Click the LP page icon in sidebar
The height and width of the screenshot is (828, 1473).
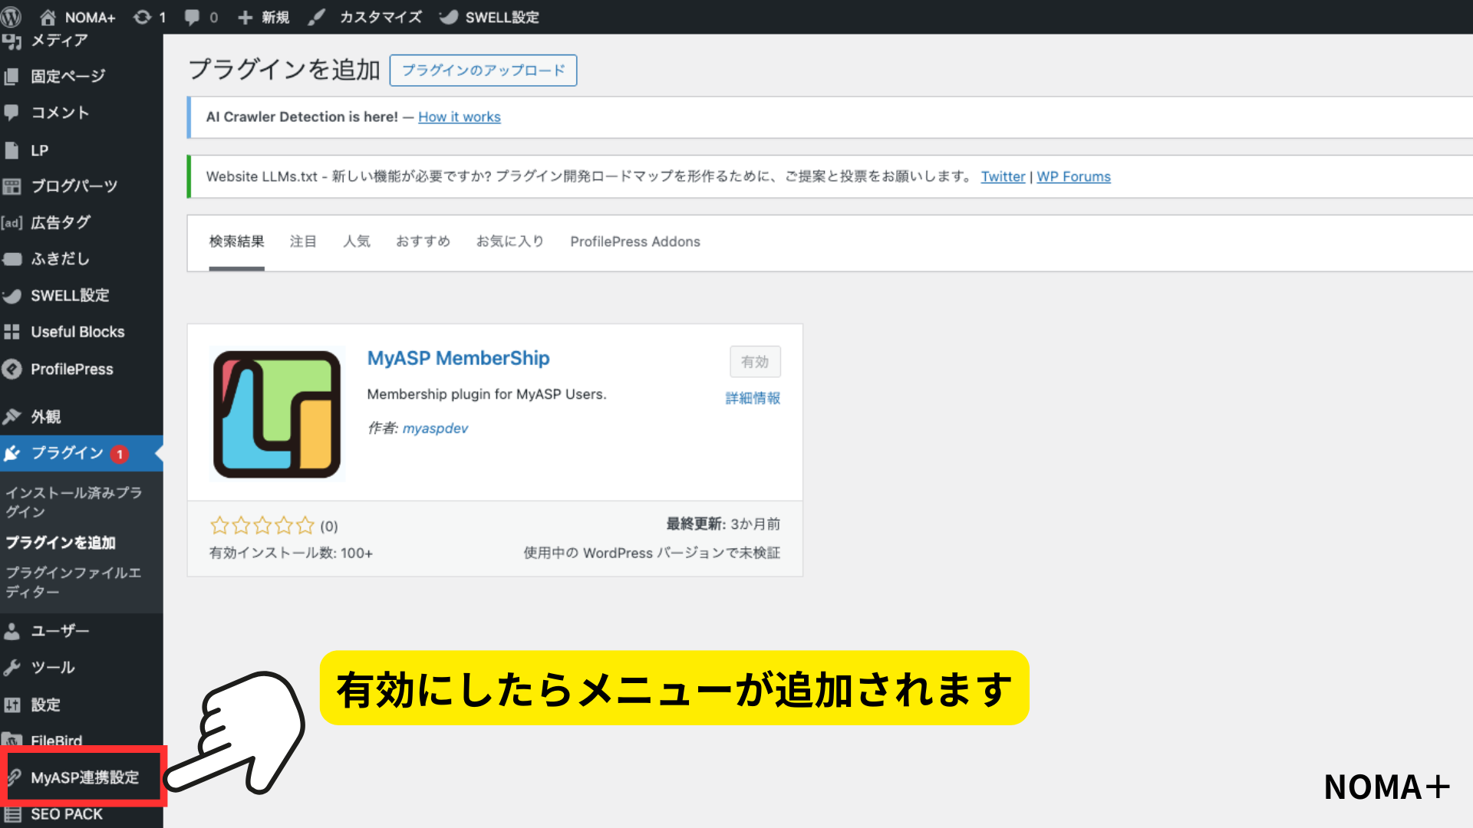(12, 150)
